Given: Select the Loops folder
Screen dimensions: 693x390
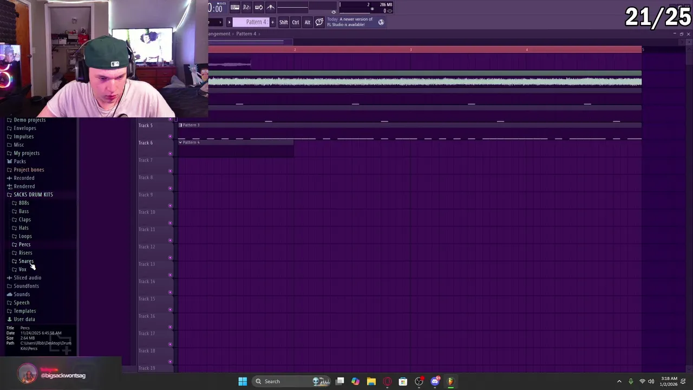Looking at the screenshot, I should (x=22, y=236).
